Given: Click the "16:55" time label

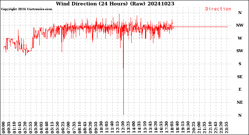Looking at the screenshot, I should click(161, 127).
